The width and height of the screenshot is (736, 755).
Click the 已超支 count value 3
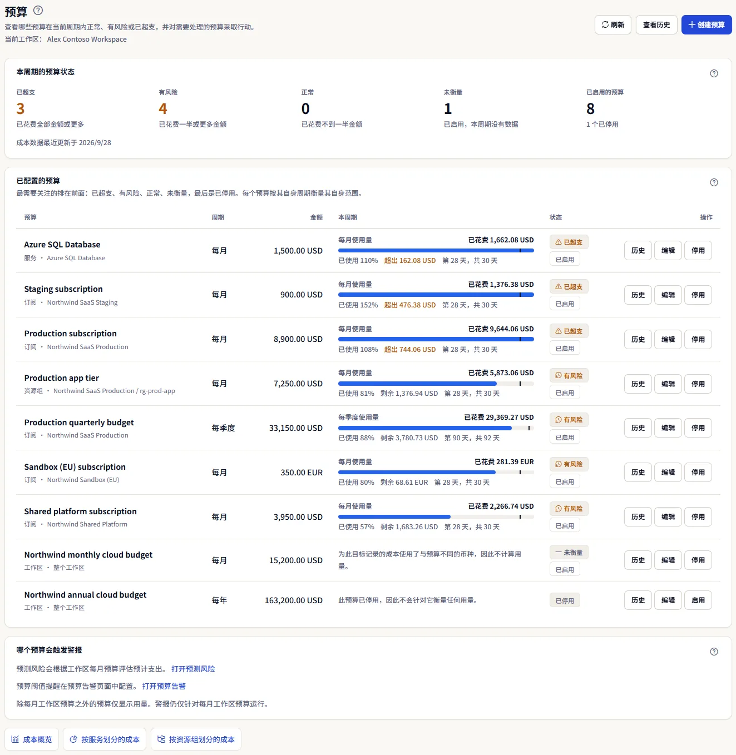coord(21,108)
